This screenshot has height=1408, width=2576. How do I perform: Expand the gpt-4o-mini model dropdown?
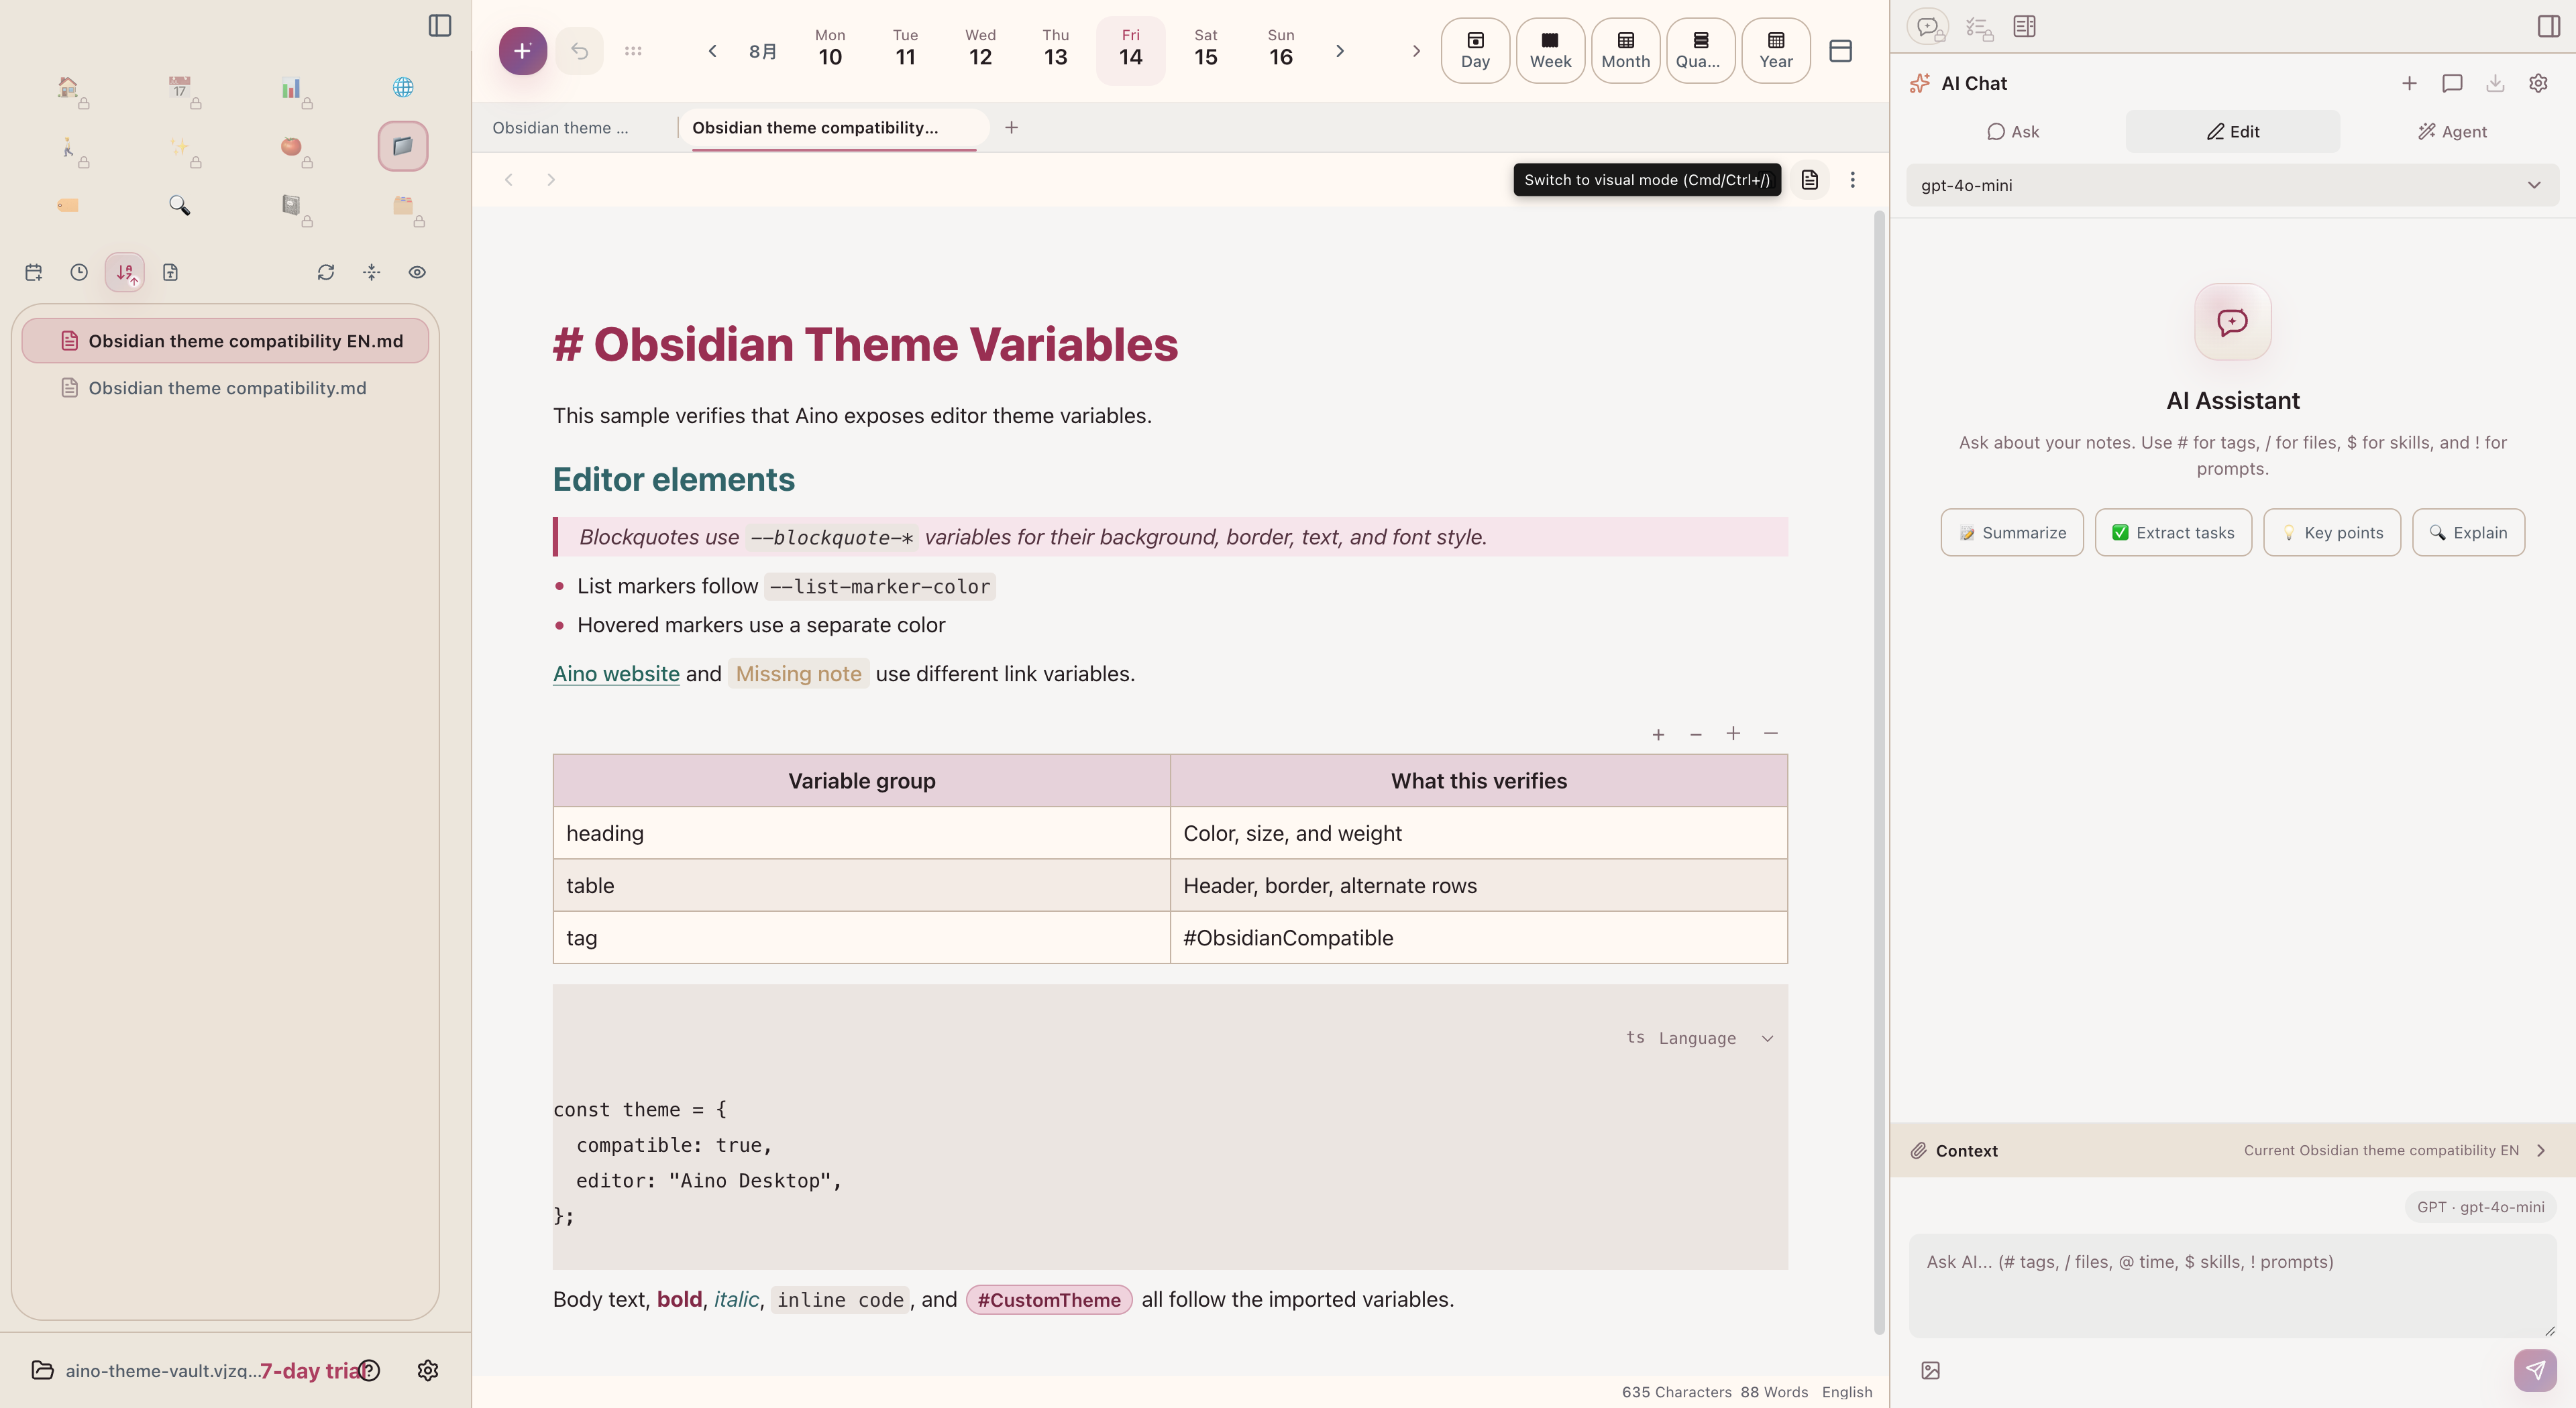[2232, 185]
